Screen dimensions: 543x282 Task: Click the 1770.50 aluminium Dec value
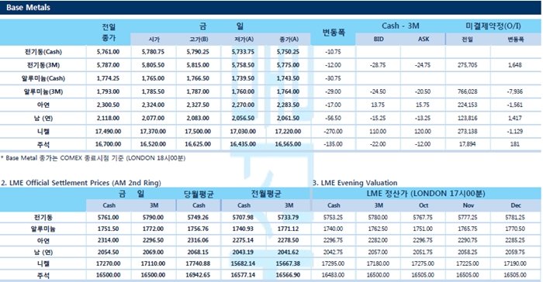point(515,229)
